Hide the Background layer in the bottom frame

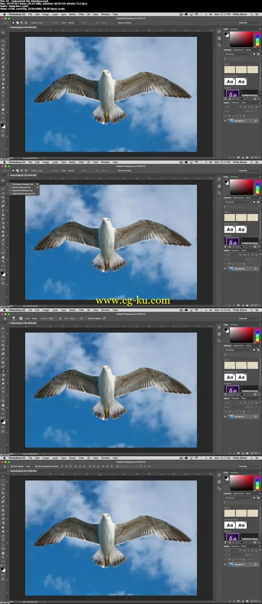[x=225, y=564]
